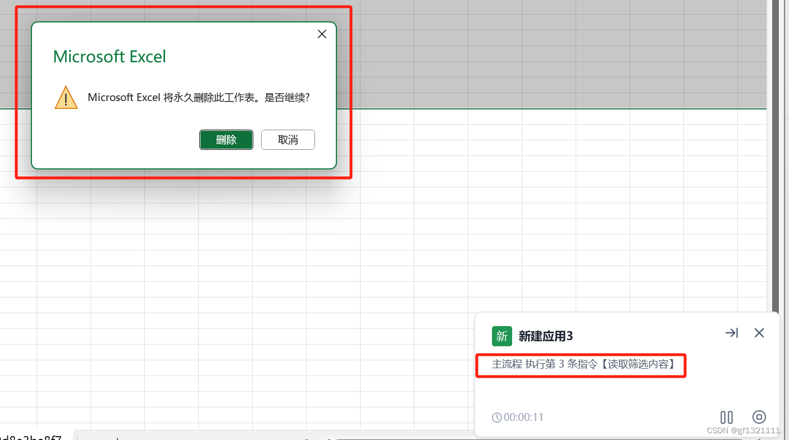This screenshot has height=440, width=789.
Task: Stop the running 新建应用3 flow
Action: [759, 417]
